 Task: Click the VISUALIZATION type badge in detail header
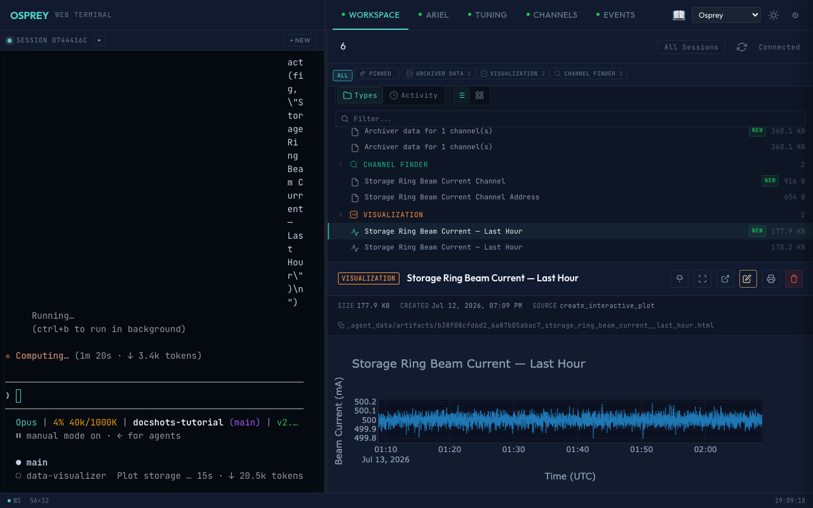[368, 278]
